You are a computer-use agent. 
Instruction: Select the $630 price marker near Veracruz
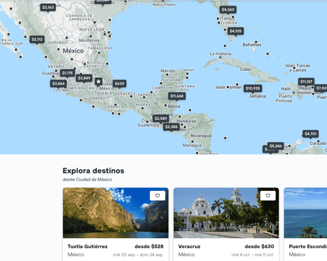click(119, 84)
